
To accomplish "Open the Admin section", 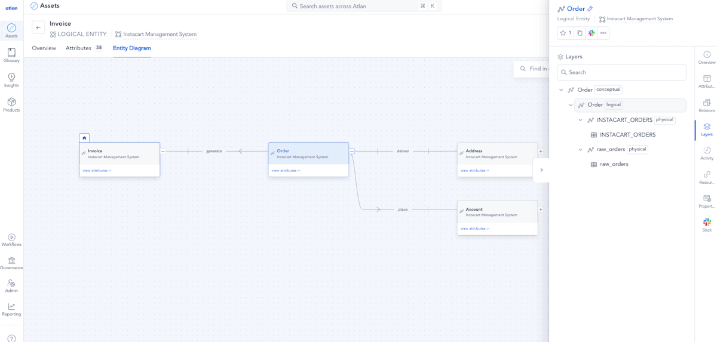I will 11,286.
